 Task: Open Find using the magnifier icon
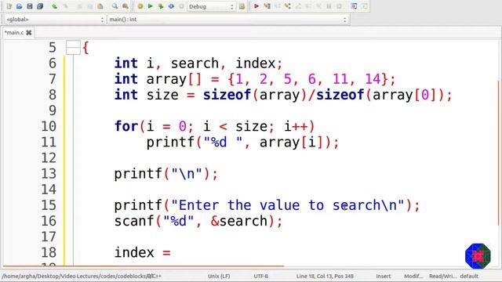point(115,6)
